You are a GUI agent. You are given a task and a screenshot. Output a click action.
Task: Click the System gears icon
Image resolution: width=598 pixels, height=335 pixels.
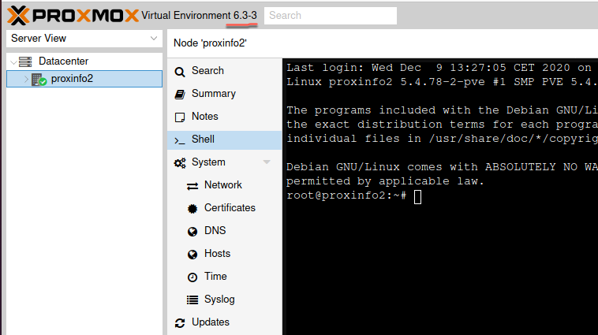pos(180,162)
